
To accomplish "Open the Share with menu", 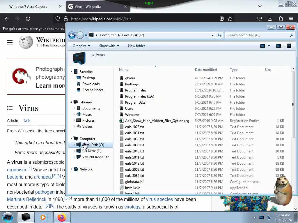I will point(109,46).
